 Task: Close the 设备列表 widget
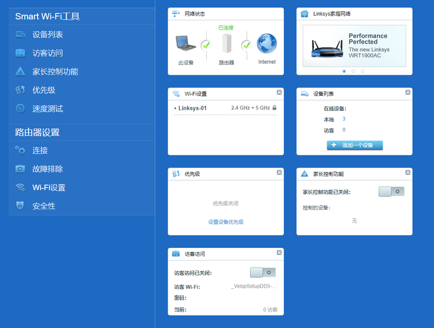(x=407, y=92)
